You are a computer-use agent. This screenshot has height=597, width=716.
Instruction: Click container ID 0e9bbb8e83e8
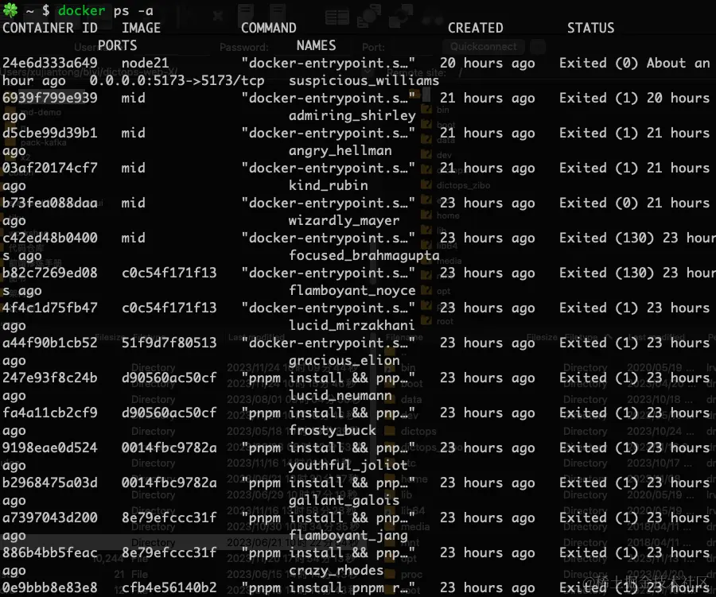(x=50, y=588)
